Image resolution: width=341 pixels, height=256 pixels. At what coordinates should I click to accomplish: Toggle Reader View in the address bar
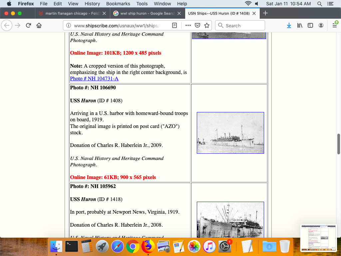coord(174,25)
